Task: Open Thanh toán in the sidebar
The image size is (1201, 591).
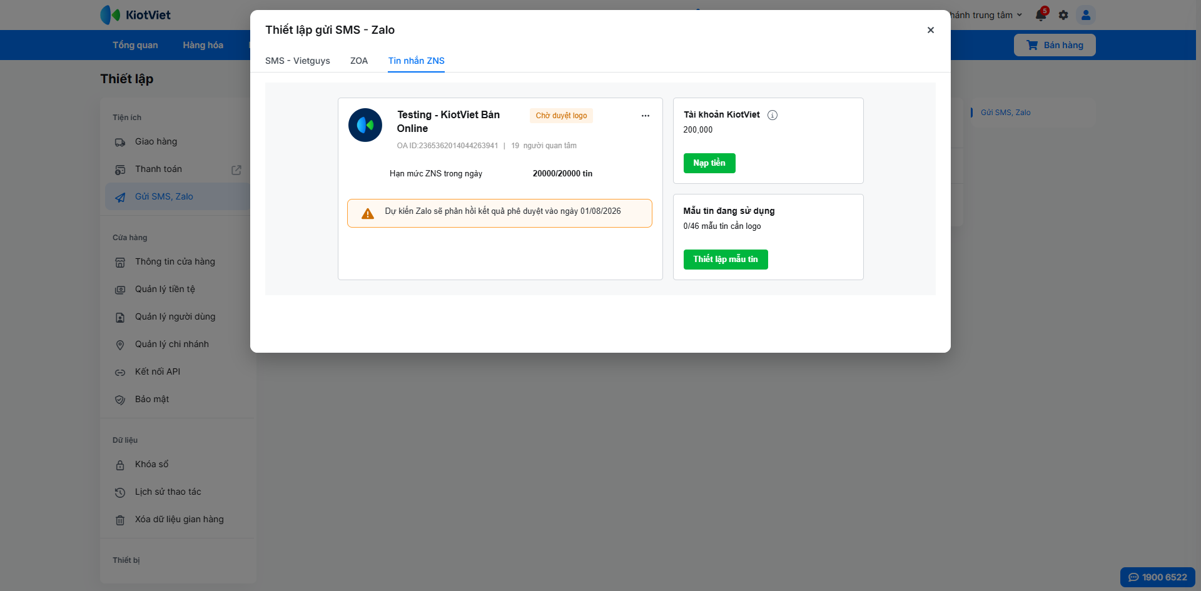Action: (x=178, y=169)
